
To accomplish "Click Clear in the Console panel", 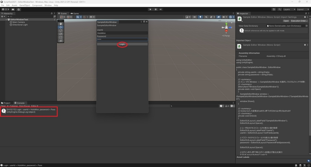I will 3,106.
